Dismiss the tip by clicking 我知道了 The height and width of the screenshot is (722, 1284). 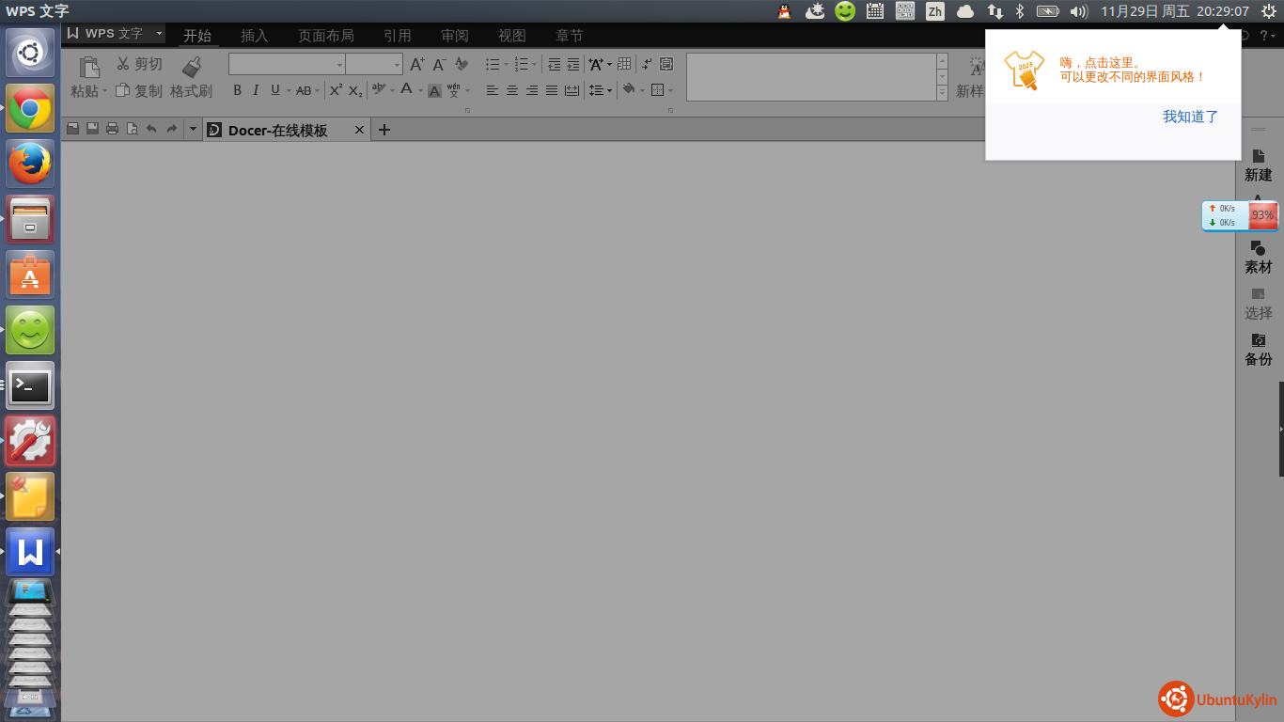pos(1190,117)
